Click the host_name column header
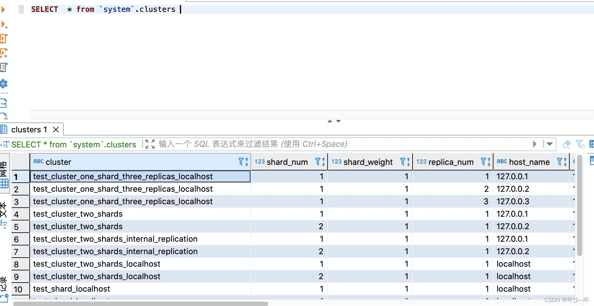594x306 pixels. 532,162
